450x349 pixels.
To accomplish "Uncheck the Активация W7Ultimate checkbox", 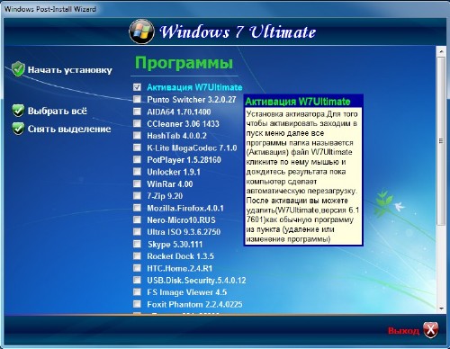I will tap(137, 87).
